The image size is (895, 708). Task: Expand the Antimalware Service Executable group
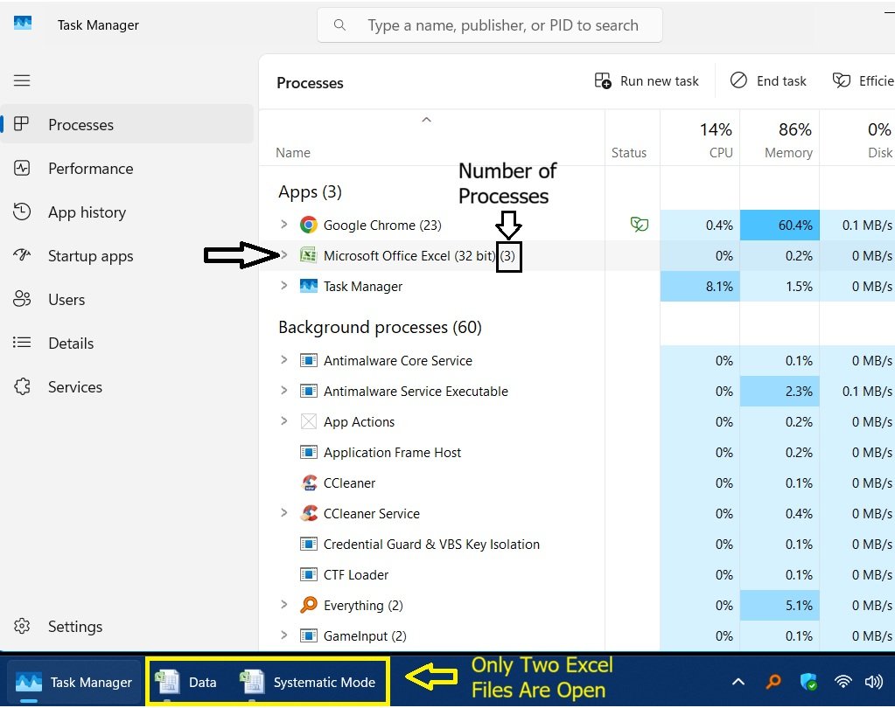[283, 391]
